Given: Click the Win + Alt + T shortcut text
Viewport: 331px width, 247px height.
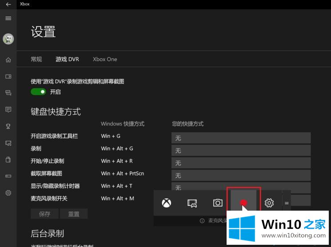Looking at the screenshot, I should point(116,186).
